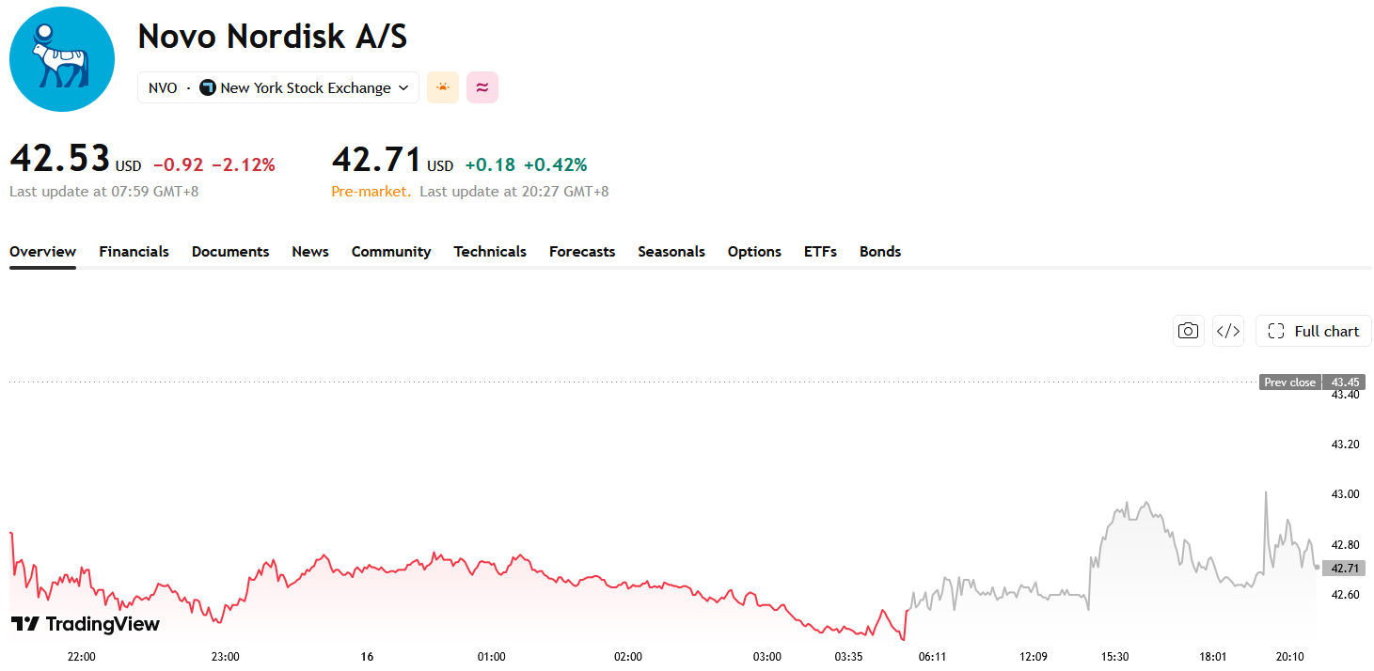Click the Pre-market status label

[x=371, y=191]
